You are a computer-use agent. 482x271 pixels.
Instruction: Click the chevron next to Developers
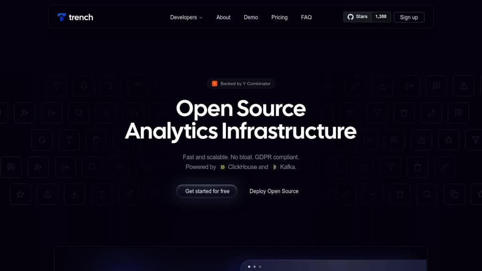point(201,18)
